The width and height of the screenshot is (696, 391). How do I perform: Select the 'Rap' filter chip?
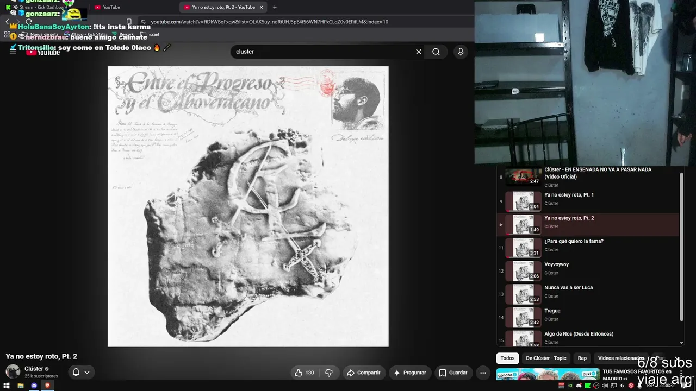point(582,358)
